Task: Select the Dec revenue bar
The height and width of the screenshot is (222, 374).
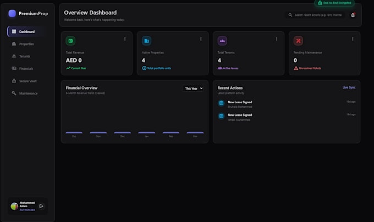Action: pyautogui.click(x=122, y=132)
